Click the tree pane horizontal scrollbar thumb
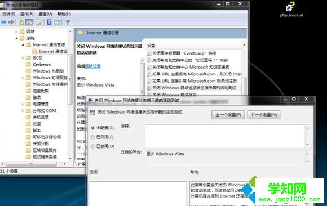327x206 pixels. (x=31, y=164)
